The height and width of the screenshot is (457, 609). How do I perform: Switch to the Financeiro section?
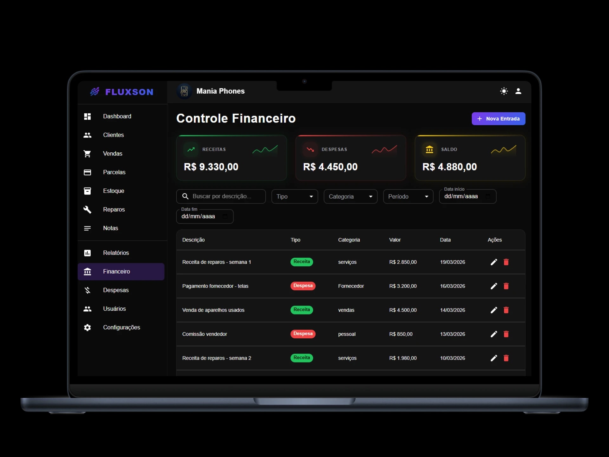(x=116, y=272)
